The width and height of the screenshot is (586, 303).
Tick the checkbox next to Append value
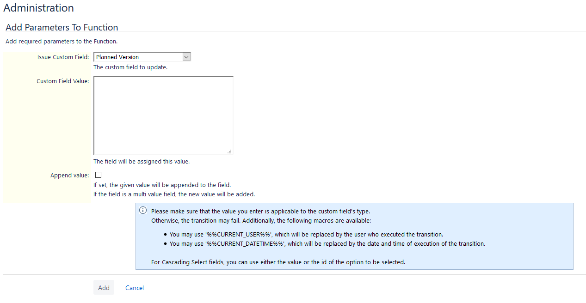coord(98,175)
